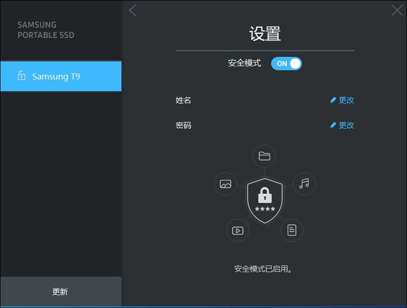This screenshot has height=308, width=407.
Task: Click the shield padlock icon
Action: click(x=265, y=201)
